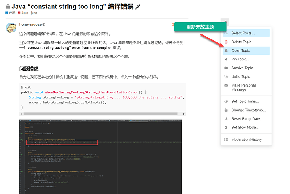This screenshot has height=194, width=290.
Task: Click the folder icon beside Archive Topic
Action: click(x=226, y=68)
